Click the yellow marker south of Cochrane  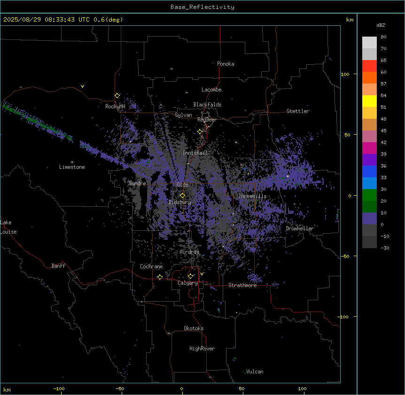[x=160, y=277]
